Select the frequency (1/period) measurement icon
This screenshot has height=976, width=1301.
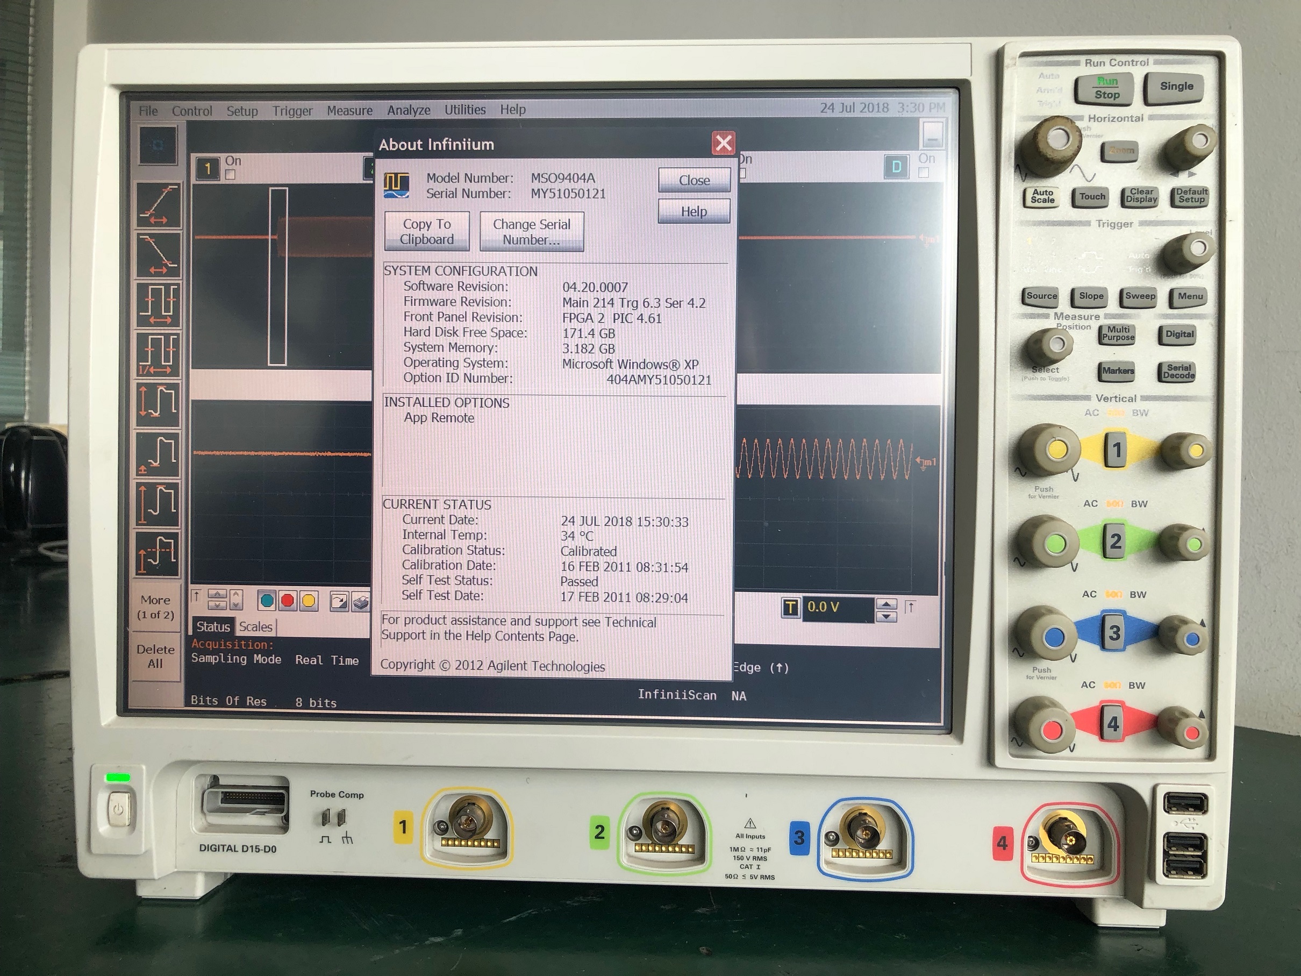click(x=158, y=355)
